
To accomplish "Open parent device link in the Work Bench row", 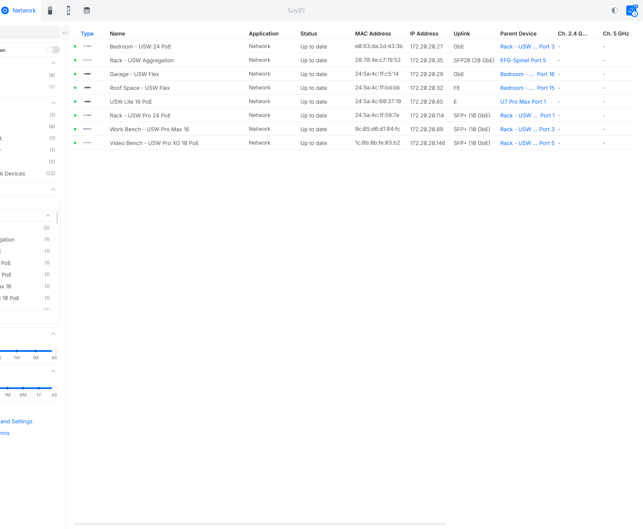I will point(527,130).
